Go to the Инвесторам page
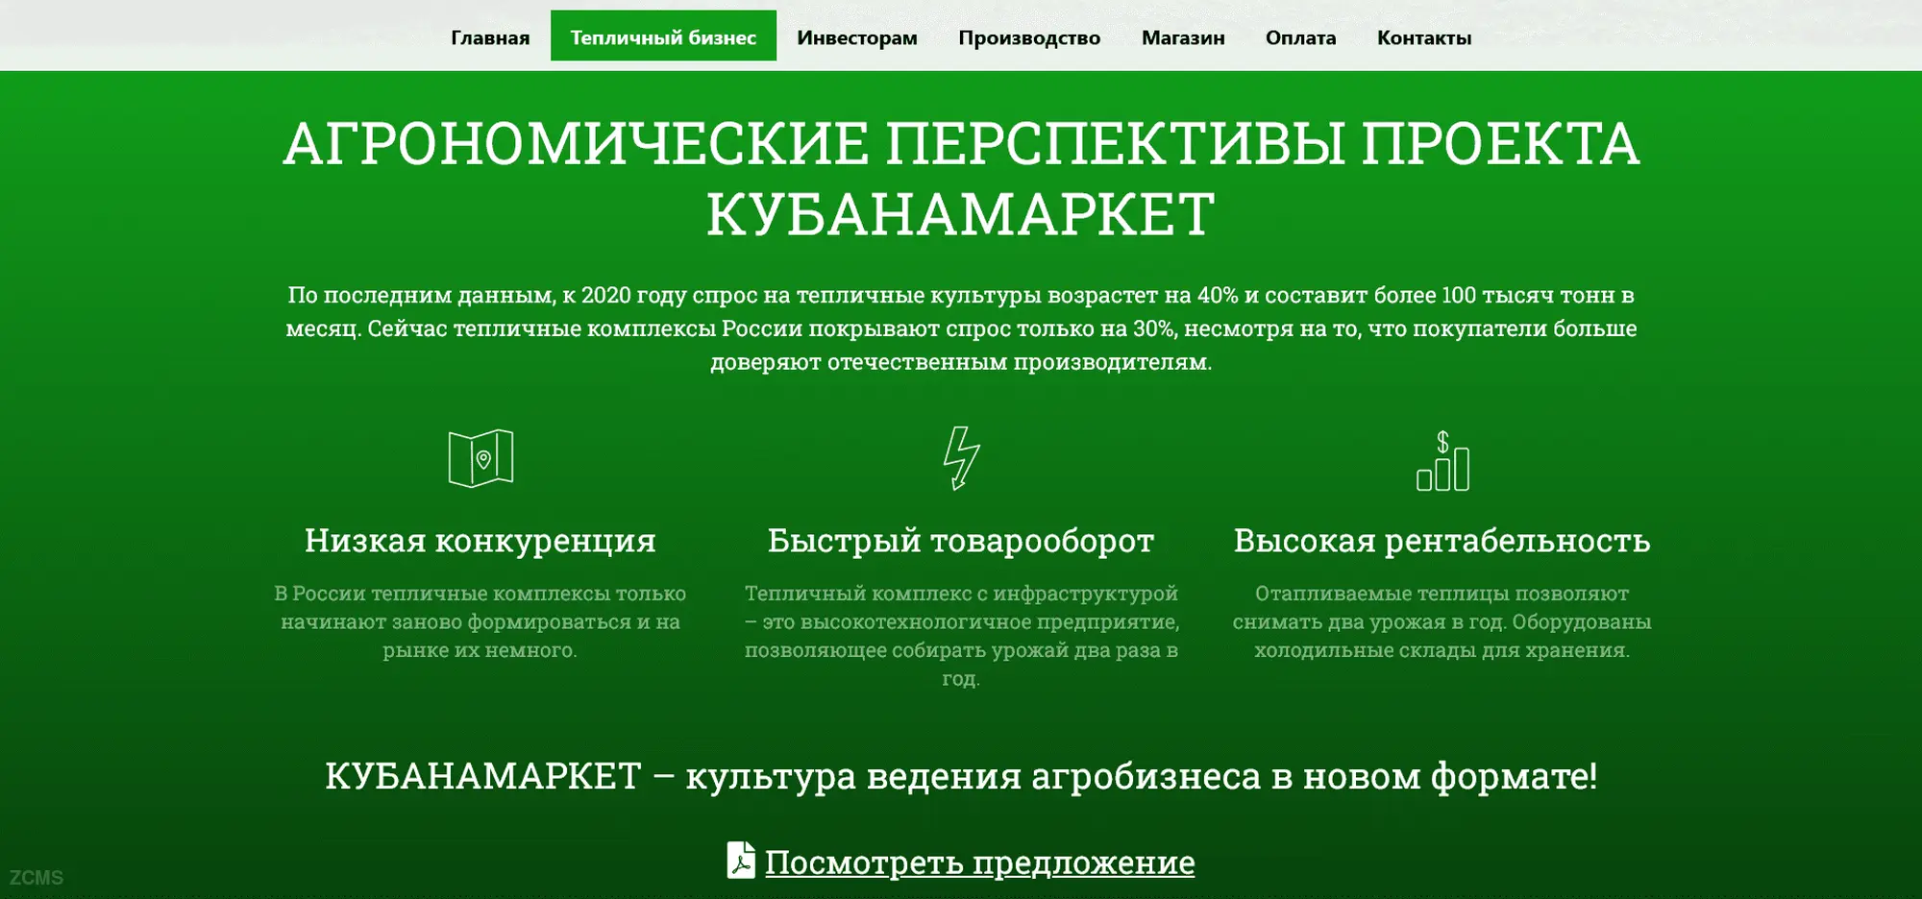The image size is (1922, 899). (856, 37)
